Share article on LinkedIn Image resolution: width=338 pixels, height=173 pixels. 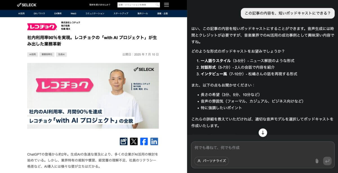[154, 141]
